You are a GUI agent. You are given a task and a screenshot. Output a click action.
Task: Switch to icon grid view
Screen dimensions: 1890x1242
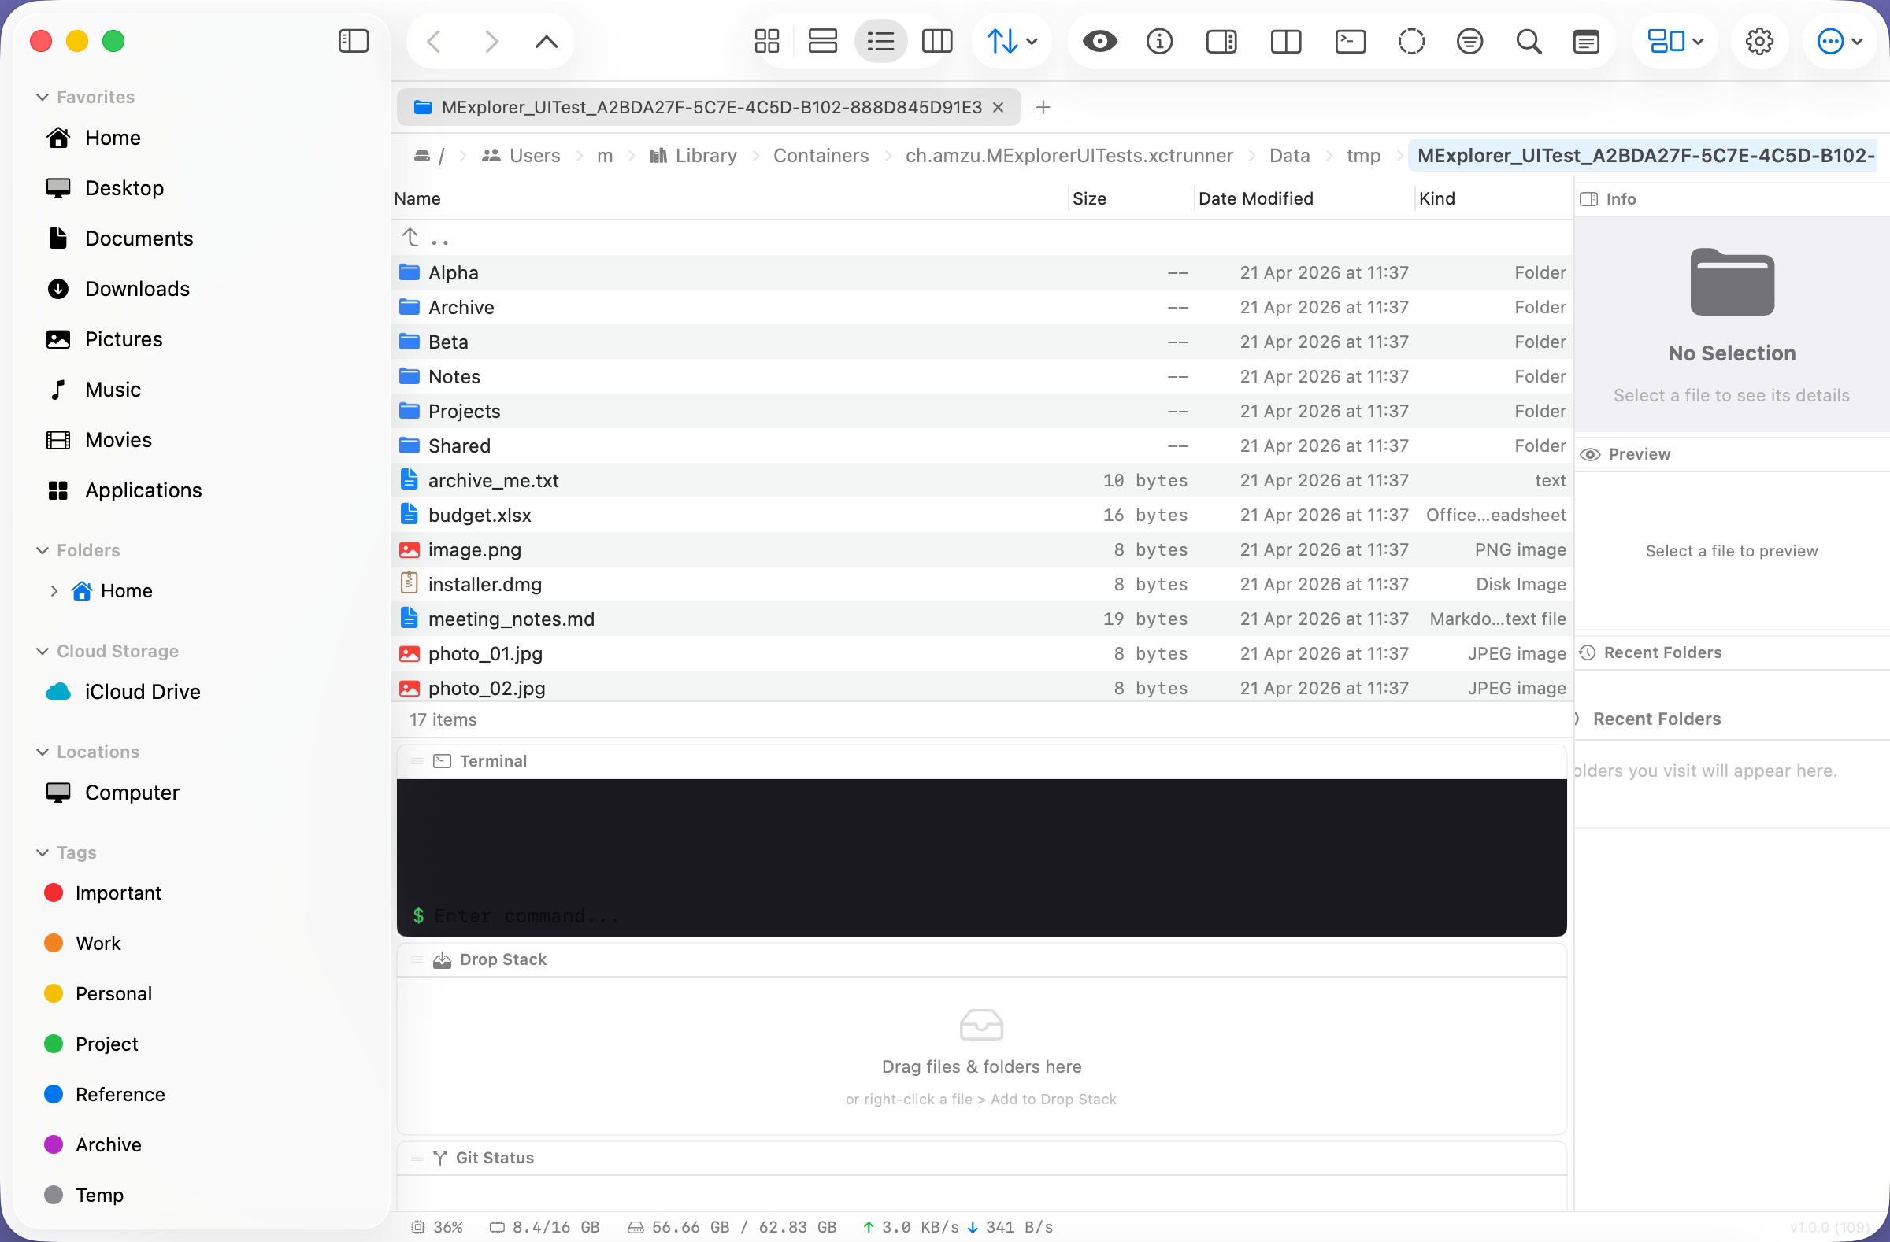tap(767, 41)
